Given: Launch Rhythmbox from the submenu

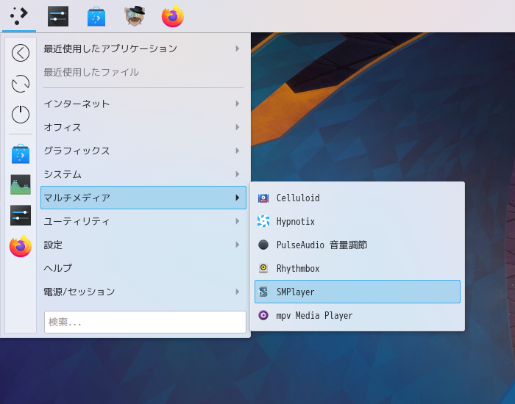Looking at the screenshot, I should pos(358,268).
